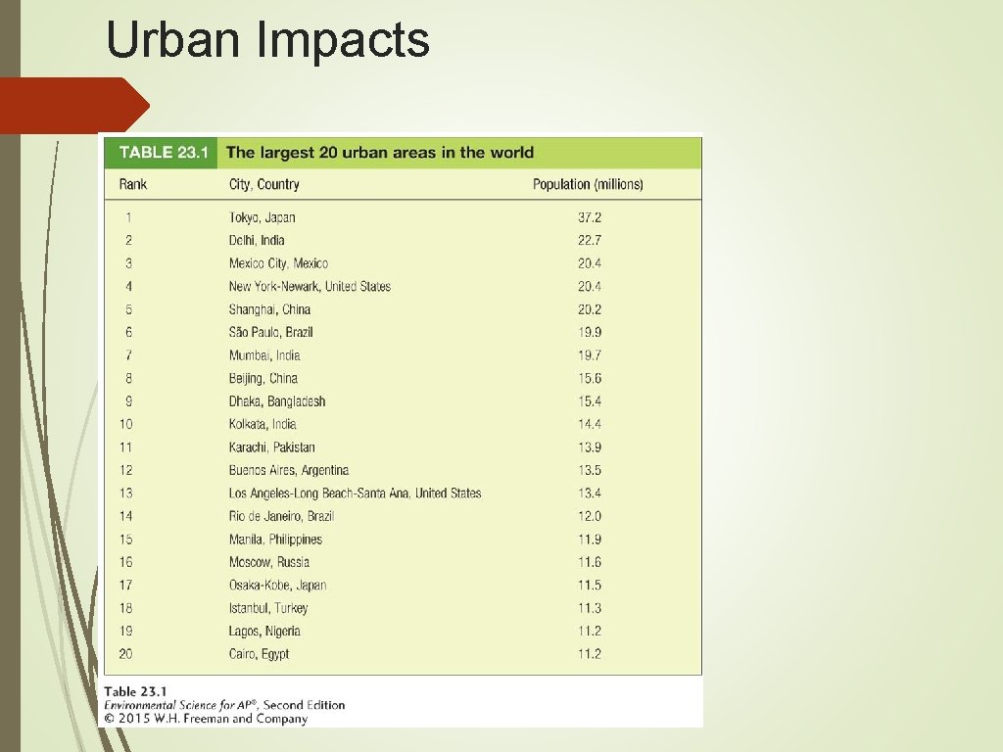The width and height of the screenshot is (1003, 752).
Task: Select 'Osaka-Kobe, Japan' entry
Action: [x=277, y=586]
